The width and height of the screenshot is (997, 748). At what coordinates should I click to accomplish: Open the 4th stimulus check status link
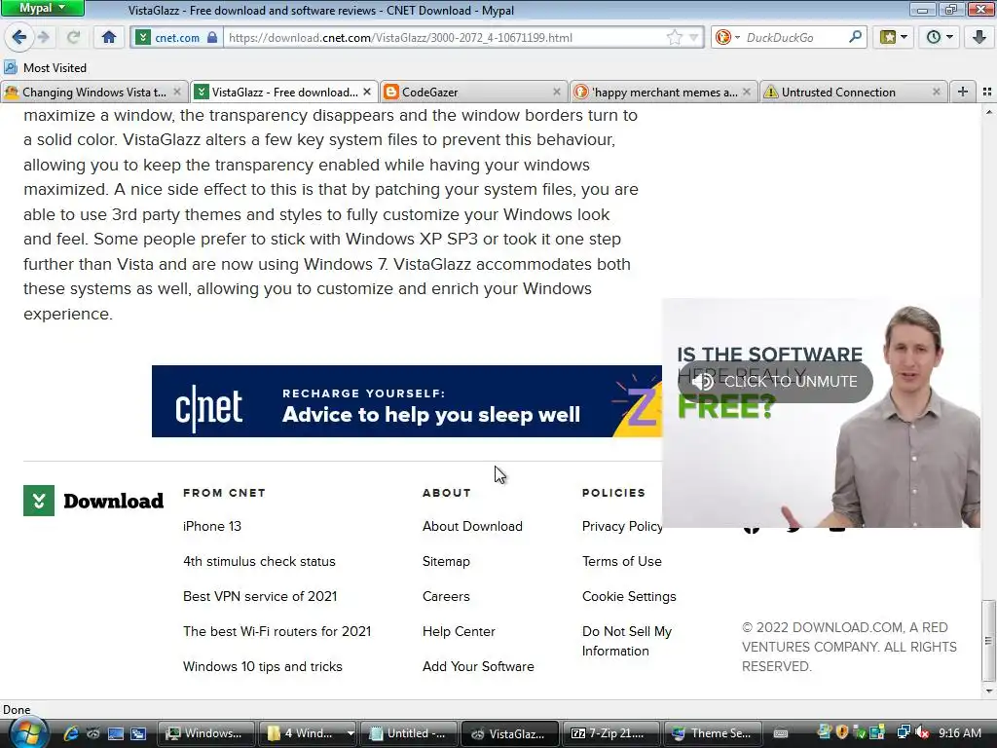(259, 561)
